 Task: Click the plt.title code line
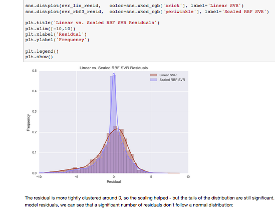(92, 23)
